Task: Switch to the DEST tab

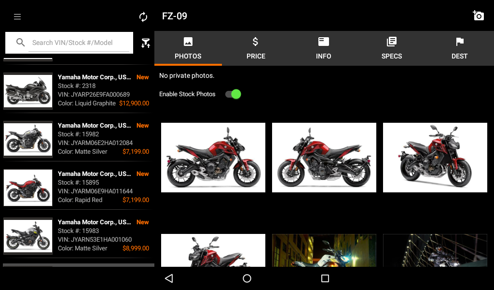Action: click(x=460, y=48)
